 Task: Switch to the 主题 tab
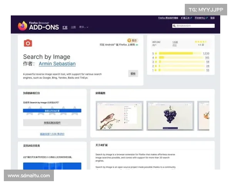73,27
